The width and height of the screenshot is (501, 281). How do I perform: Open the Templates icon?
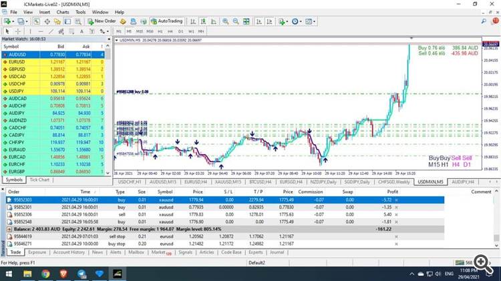pos(309,21)
